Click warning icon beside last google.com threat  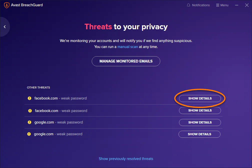[x=29, y=134]
